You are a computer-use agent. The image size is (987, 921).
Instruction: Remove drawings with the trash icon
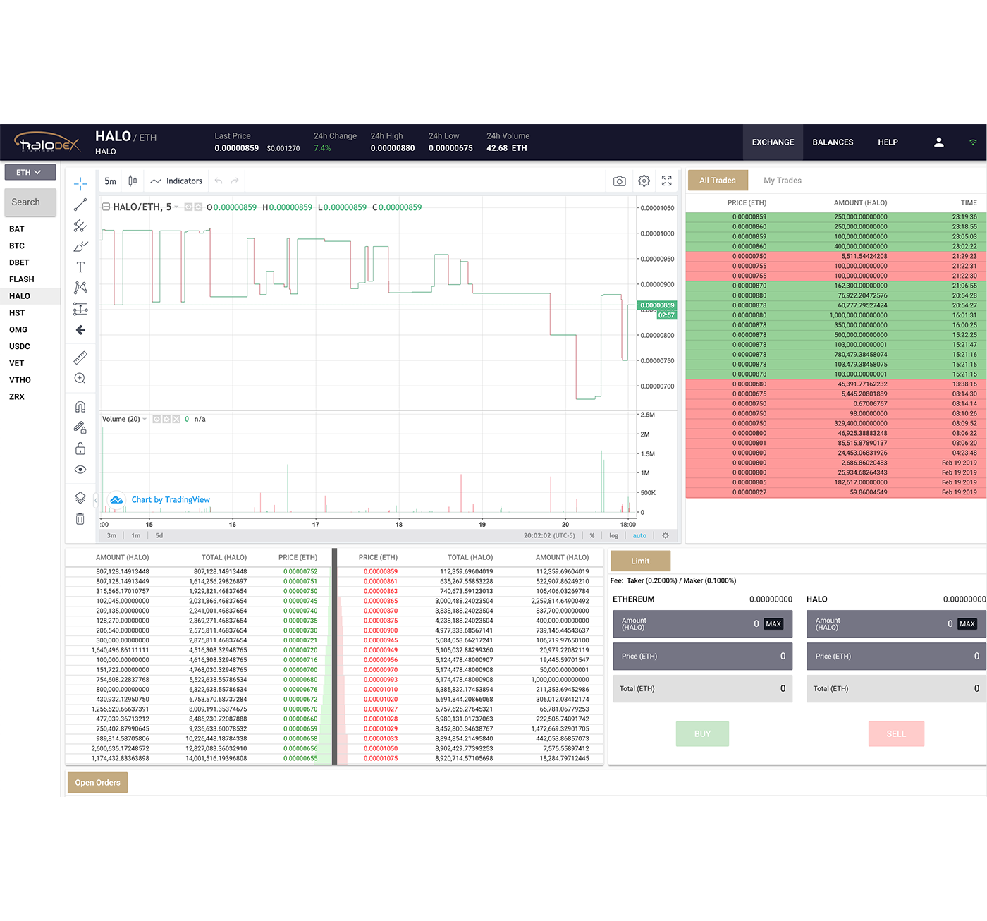point(80,519)
